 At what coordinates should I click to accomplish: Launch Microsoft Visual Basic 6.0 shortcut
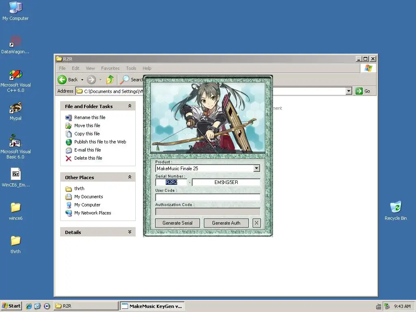[x=15, y=147]
